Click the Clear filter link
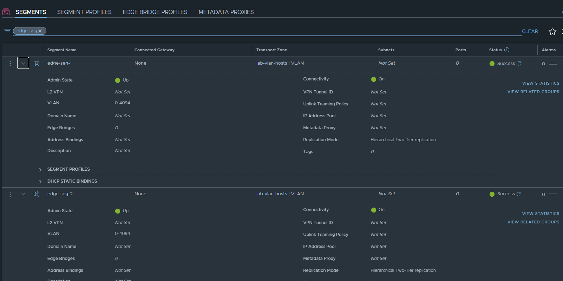563x281 pixels. [x=530, y=31]
